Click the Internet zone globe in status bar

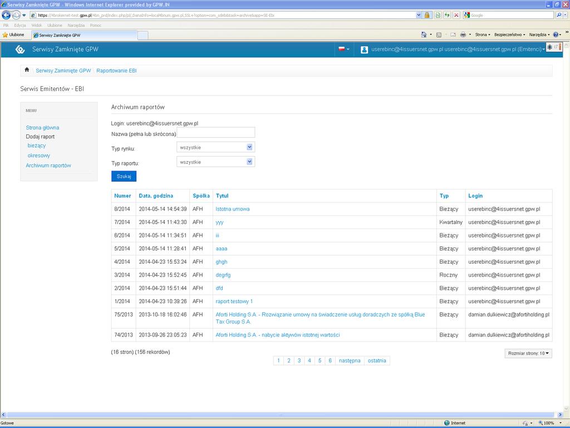(x=447, y=423)
